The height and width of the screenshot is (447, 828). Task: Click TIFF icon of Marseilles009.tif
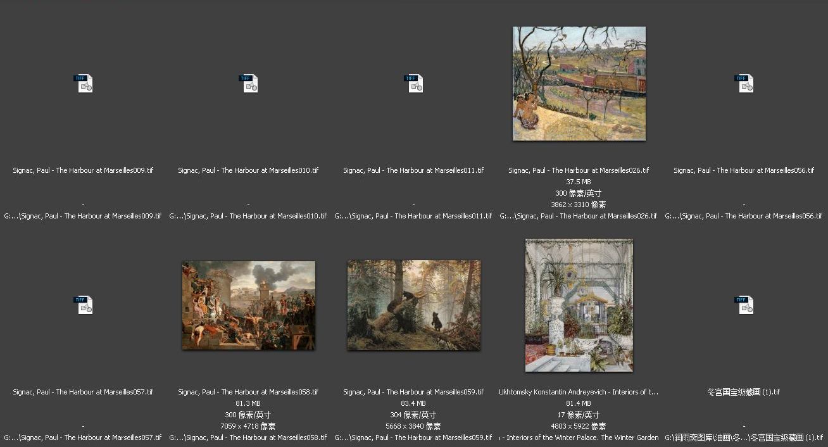[x=83, y=84]
